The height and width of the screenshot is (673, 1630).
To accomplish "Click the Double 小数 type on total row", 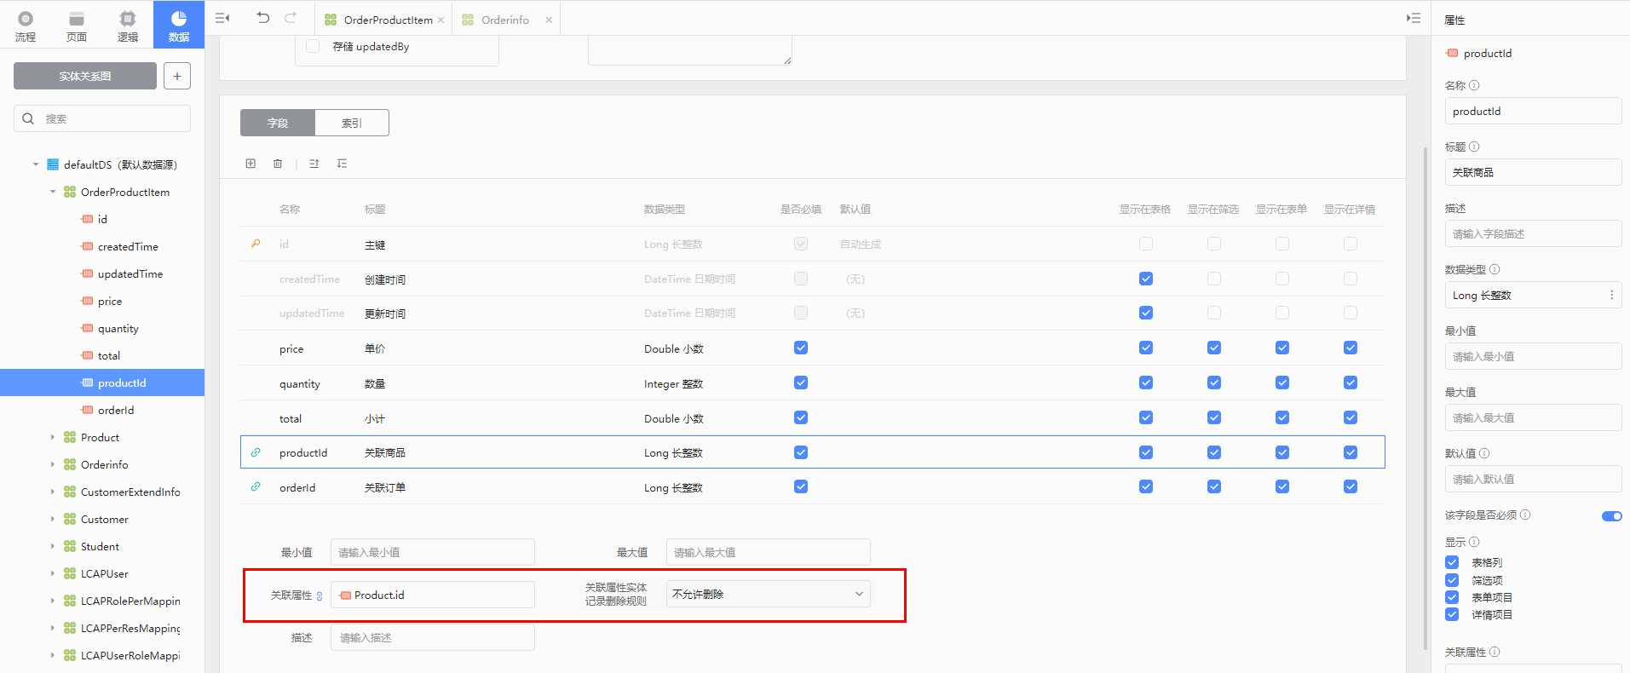I will (x=673, y=418).
